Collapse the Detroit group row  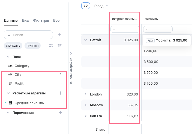[x=85, y=40]
